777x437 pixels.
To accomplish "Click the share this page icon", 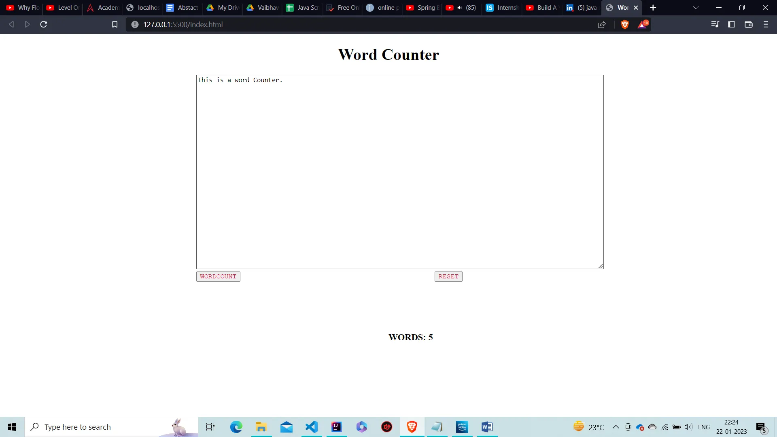I will [602, 25].
